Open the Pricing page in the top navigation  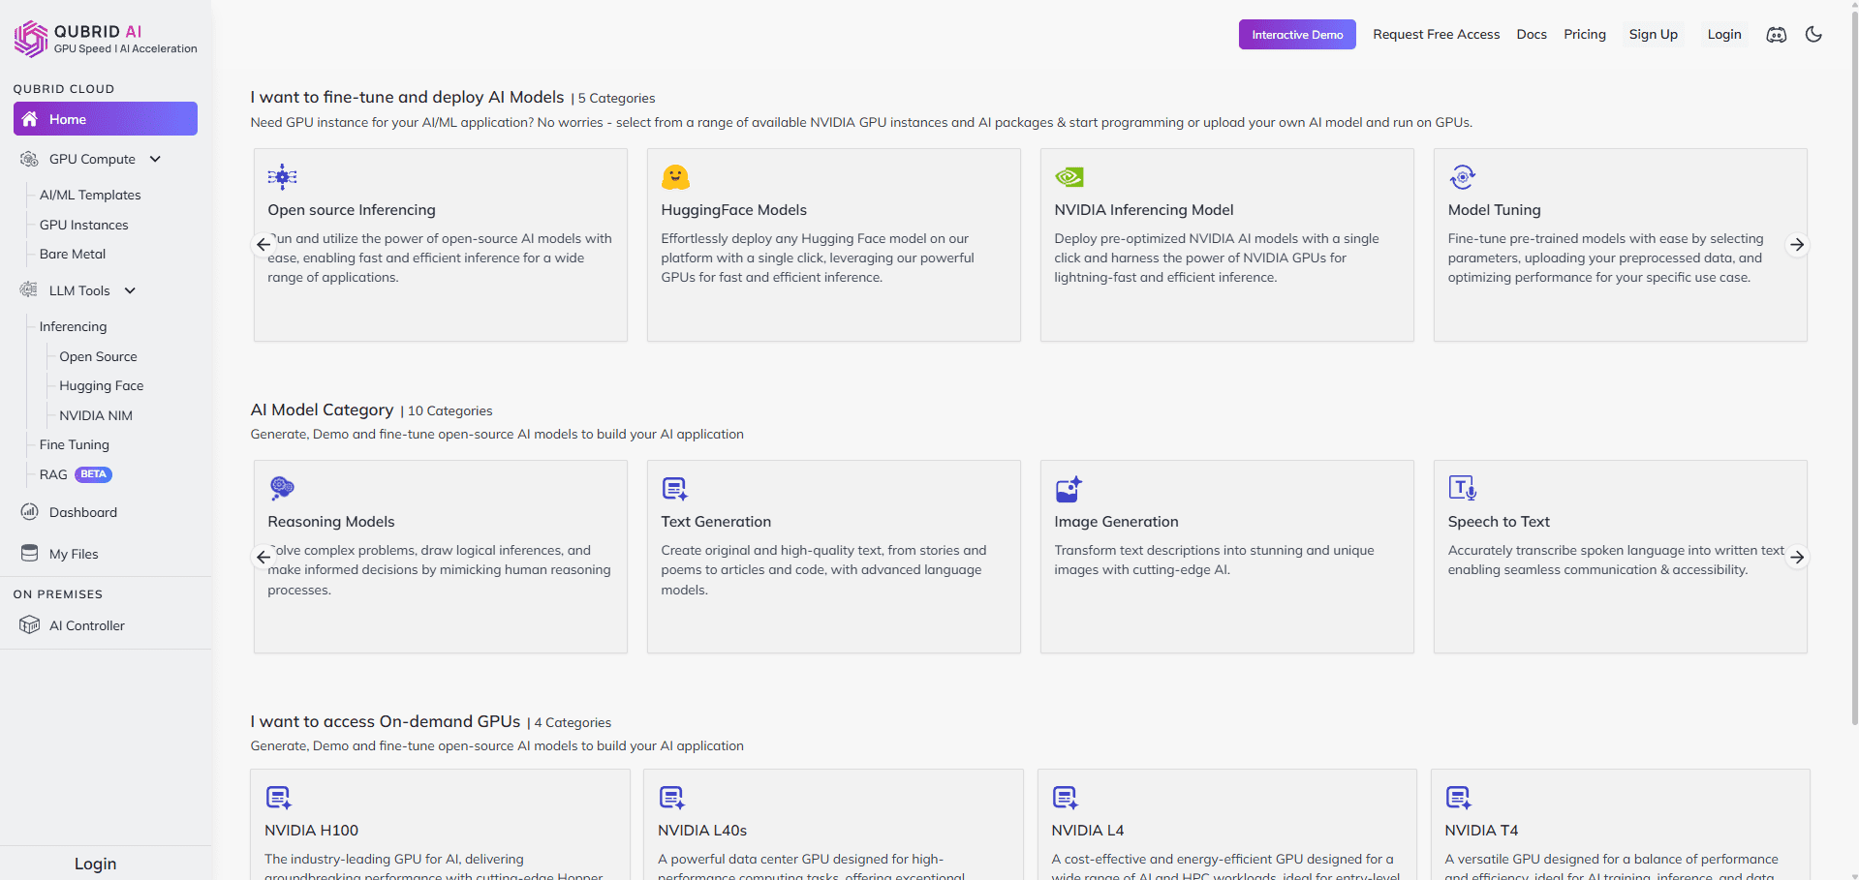point(1584,35)
